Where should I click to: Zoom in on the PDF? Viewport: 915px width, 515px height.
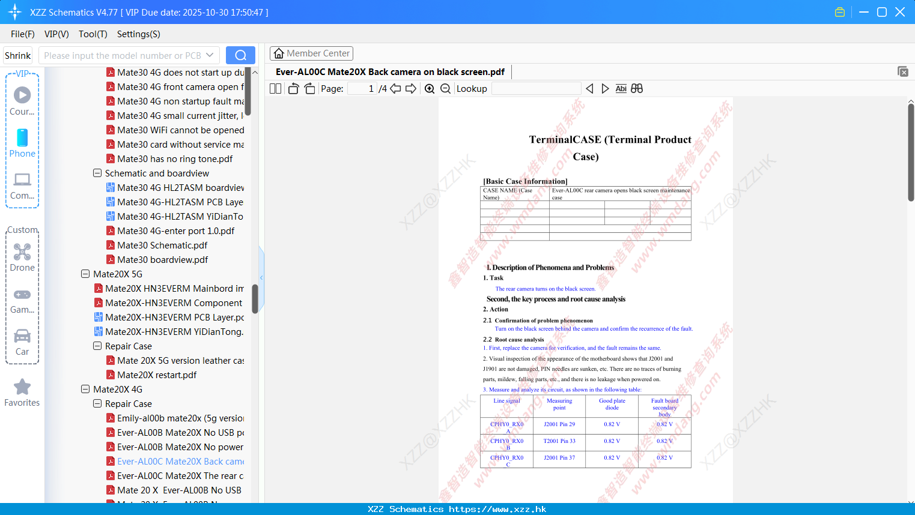pos(430,88)
